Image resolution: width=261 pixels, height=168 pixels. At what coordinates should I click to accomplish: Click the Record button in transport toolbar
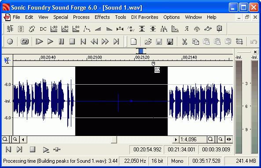click(x=10, y=42)
